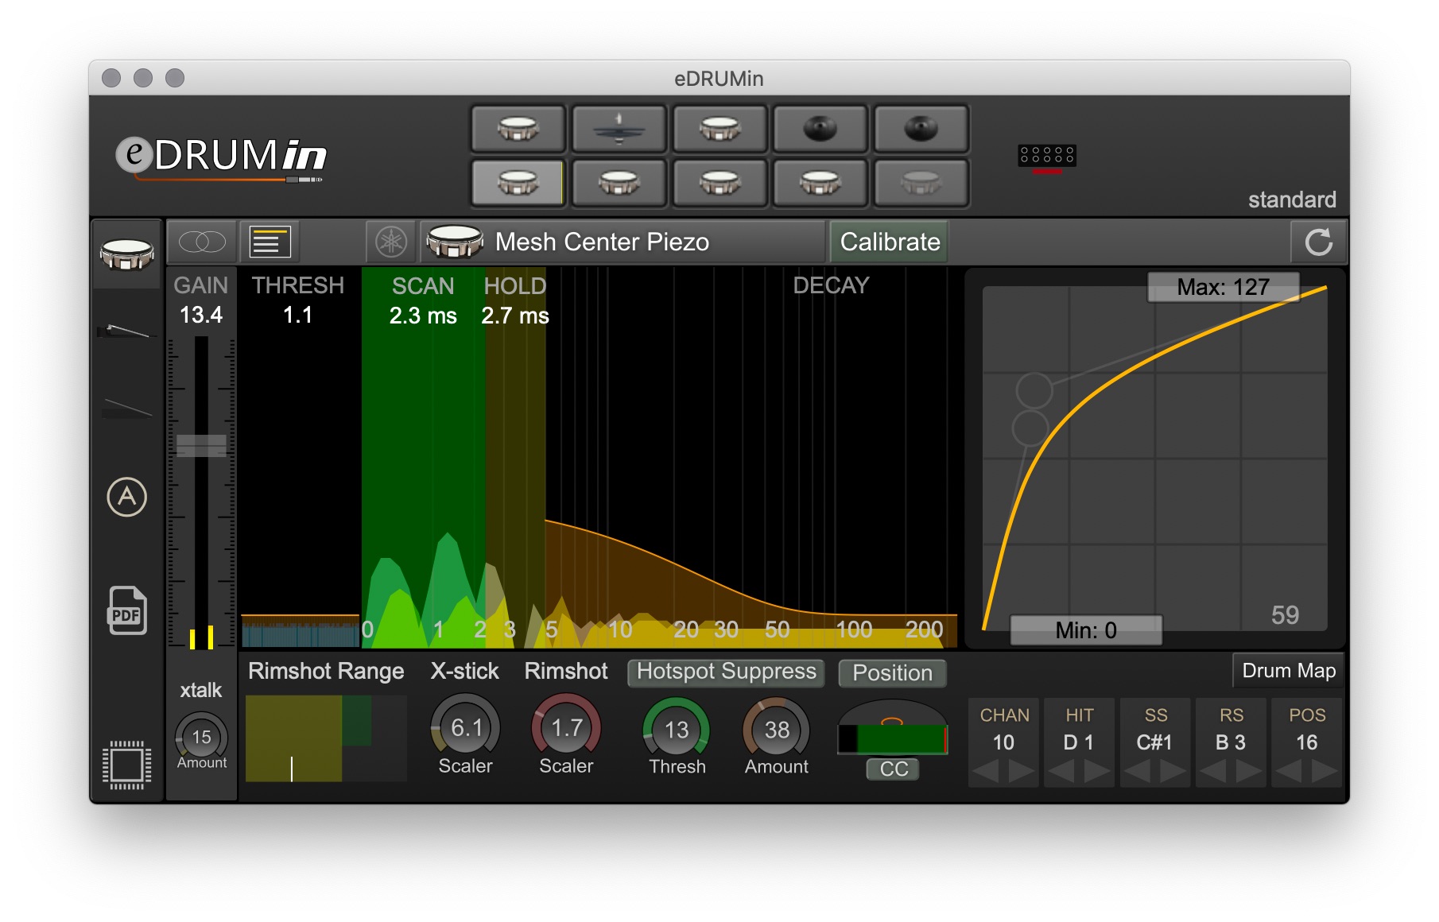Open the chip firmware icon in the sidebar
The width and height of the screenshot is (1439, 922).
point(127,765)
